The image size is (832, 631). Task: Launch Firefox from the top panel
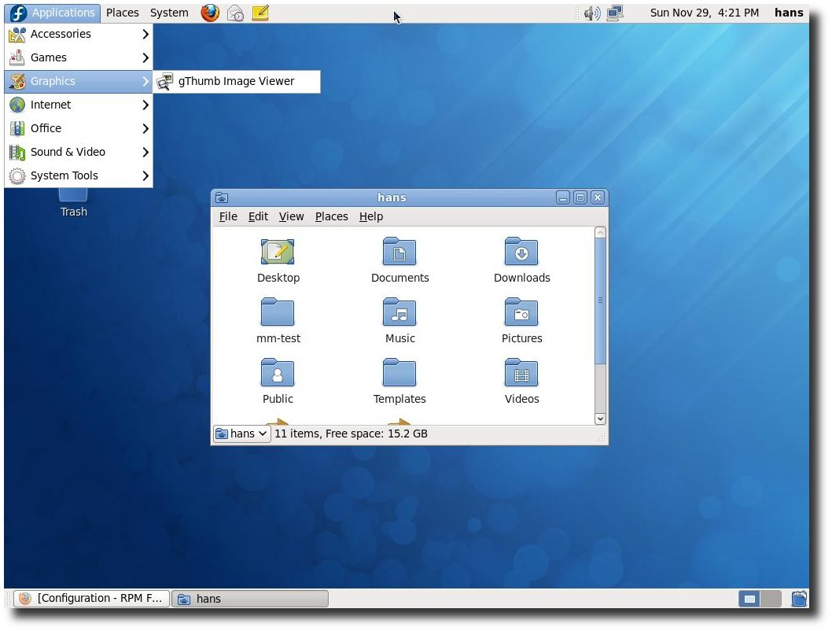point(210,13)
